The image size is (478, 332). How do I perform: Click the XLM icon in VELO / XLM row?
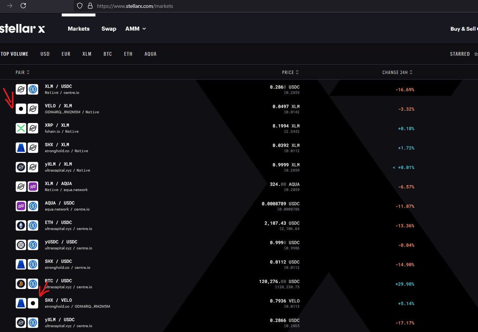coord(33,109)
